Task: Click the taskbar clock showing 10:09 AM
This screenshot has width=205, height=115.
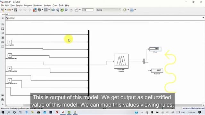Action: [x=191, y=112]
